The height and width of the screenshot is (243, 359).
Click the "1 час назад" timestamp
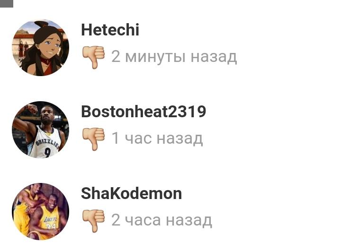coord(157,139)
